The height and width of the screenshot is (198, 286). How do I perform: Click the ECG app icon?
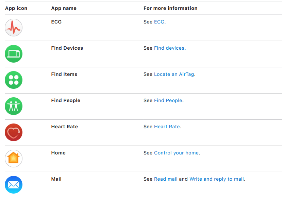[x=13, y=28]
